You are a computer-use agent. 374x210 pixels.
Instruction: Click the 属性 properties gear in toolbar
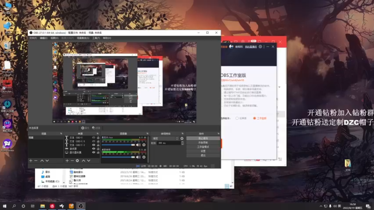(85, 128)
